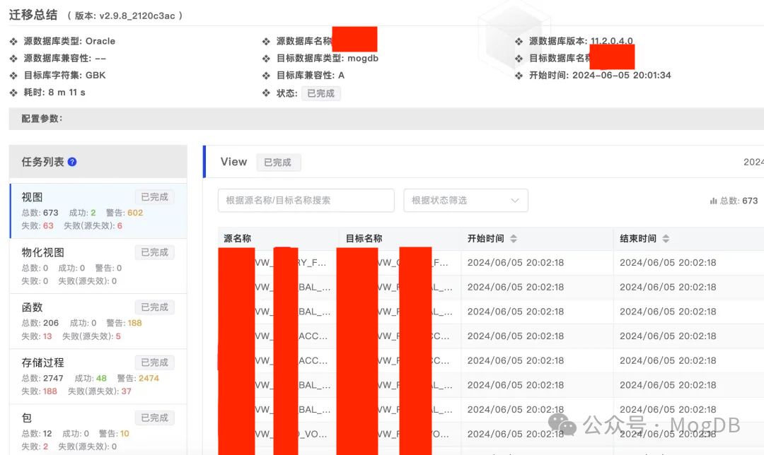The width and height of the screenshot is (764, 455).
Task: Click chevron arrow in status filter box
Action: (x=514, y=201)
